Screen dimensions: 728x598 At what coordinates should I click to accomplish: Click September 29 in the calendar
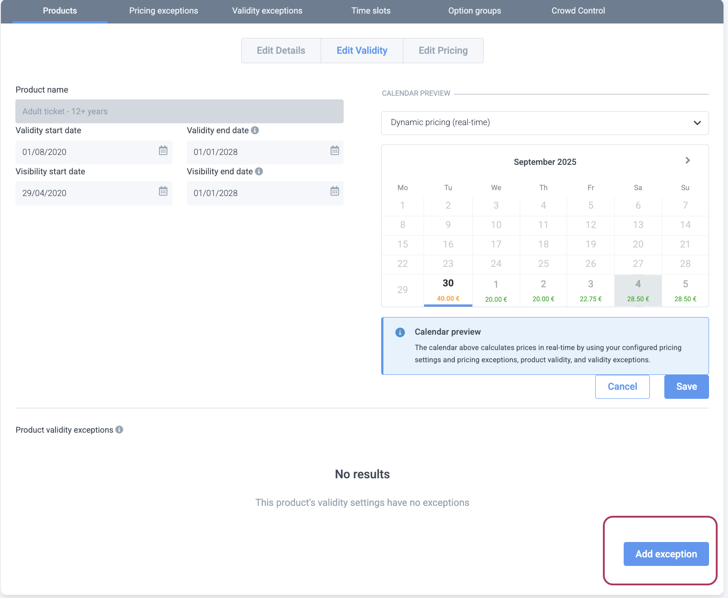pyautogui.click(x=402, y=290)
